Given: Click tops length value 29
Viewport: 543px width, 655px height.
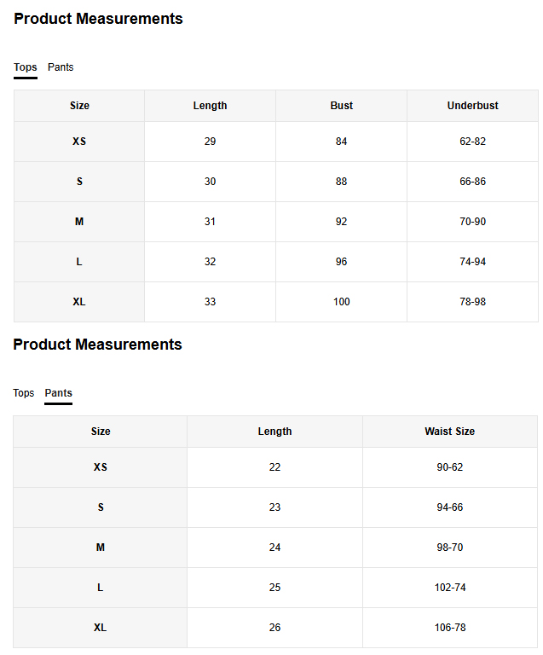Looking at the screenshot, I should click(x=210, y=142).
